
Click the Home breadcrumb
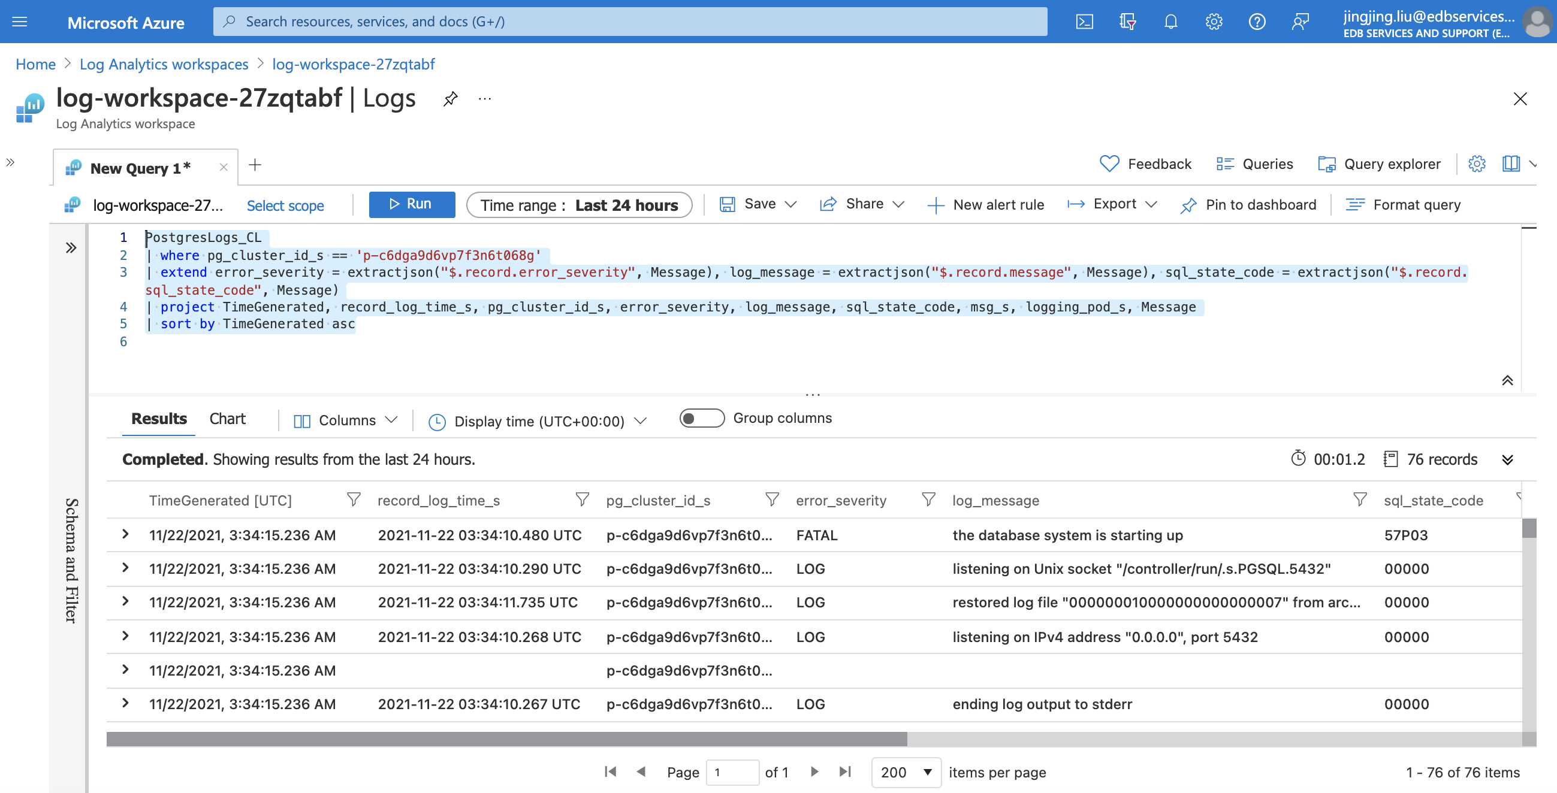(36, 64)
